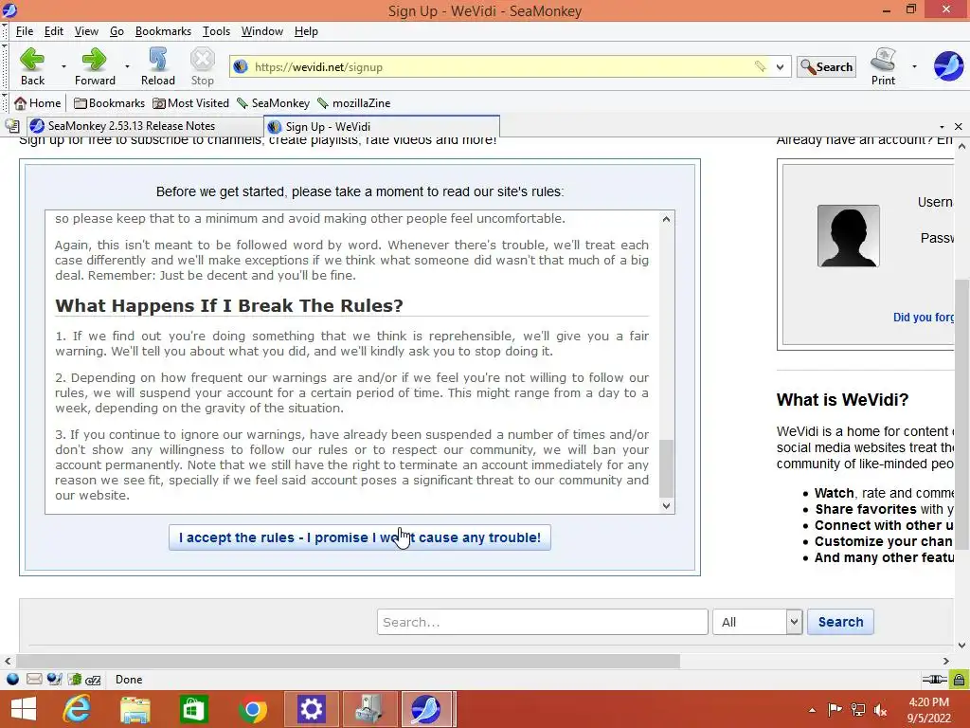Expand the URL bar history dropdown
Screen dimensions: 970x728
[781, 67]
